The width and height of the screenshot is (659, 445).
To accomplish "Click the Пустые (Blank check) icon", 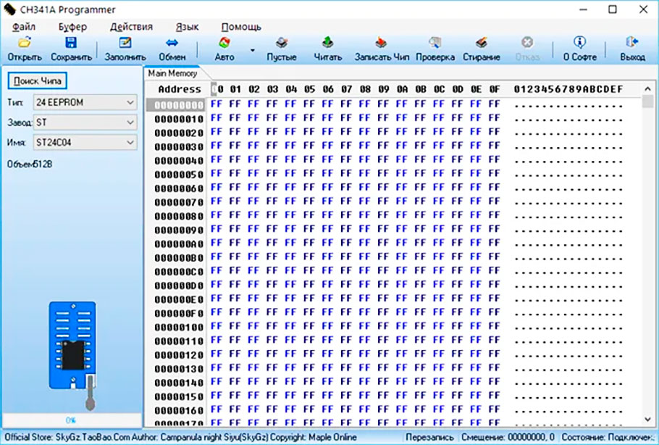I will (282, 43).
